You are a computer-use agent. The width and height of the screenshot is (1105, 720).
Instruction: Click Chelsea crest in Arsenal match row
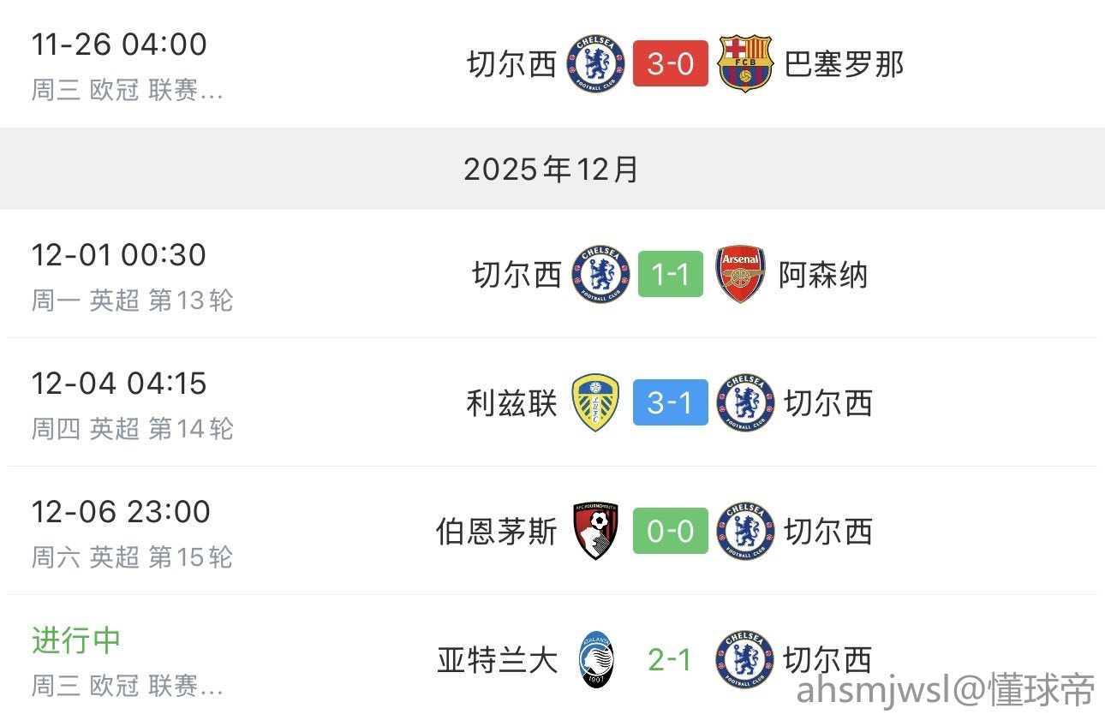[x=600, y=275]
